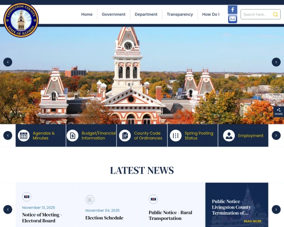Click icon above Rural Transportation notice
The image size is (284, 227).
[x=153, y=199]
